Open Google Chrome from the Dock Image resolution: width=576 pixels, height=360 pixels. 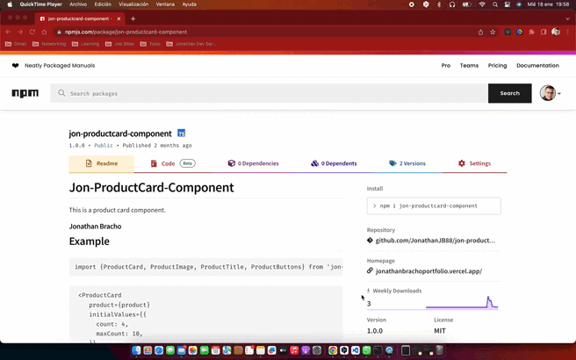coord(333,350)
